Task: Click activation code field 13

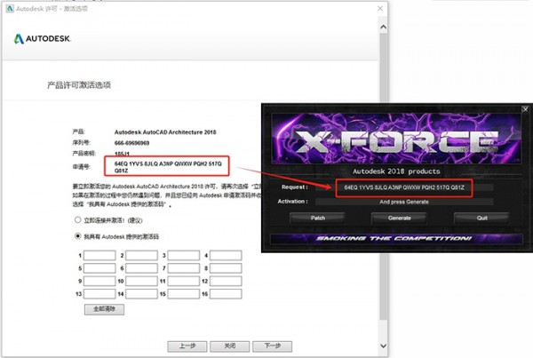Action: [x=99, y=294]
